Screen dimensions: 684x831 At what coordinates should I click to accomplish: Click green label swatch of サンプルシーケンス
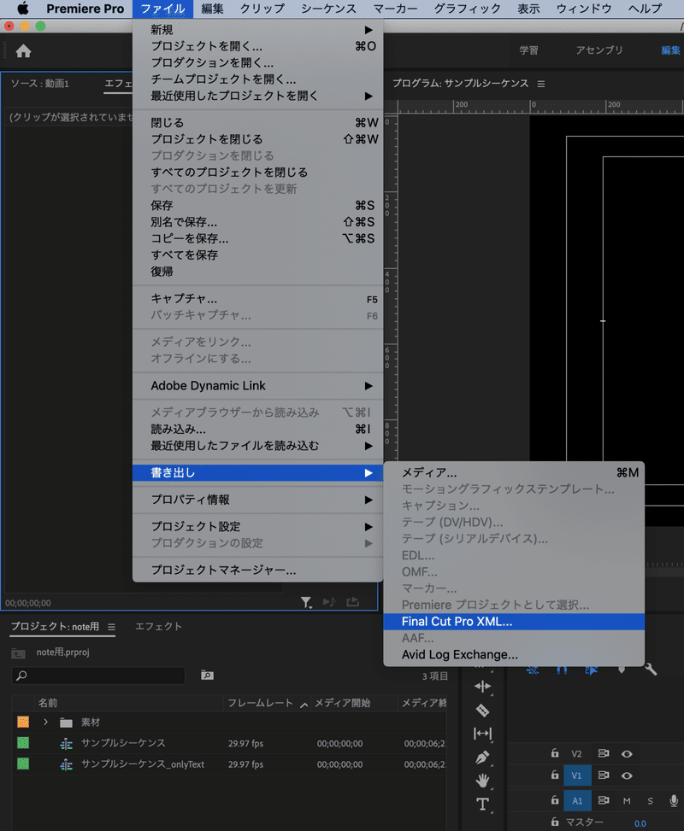23,743
